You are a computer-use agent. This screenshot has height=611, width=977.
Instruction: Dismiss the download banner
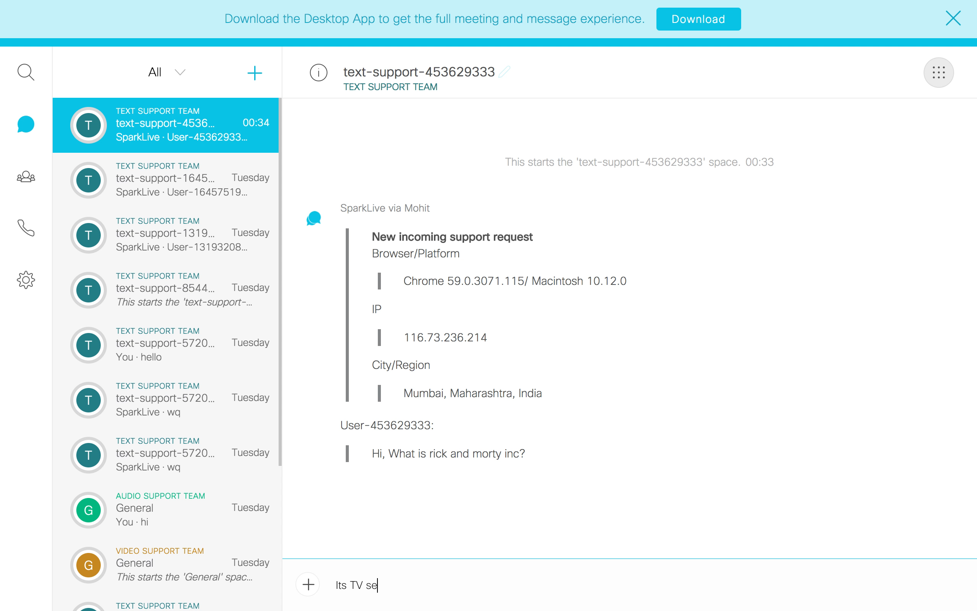pyautogui.click(x=953, y=18)
